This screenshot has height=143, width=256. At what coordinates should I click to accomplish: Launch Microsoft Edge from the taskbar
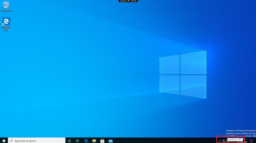point(86,141)
